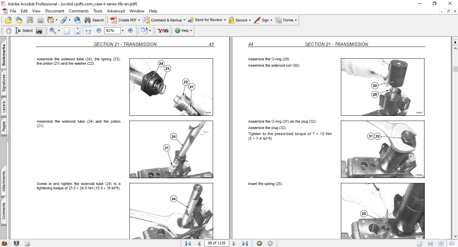The image size is (458, 247).
Task: Open the Bookmarks side tab
Action: tap(4, 55)
